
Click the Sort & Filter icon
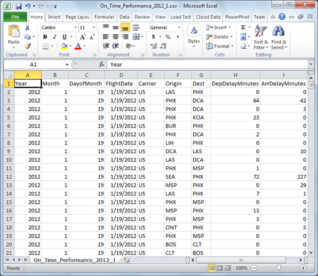coord(260,31)
